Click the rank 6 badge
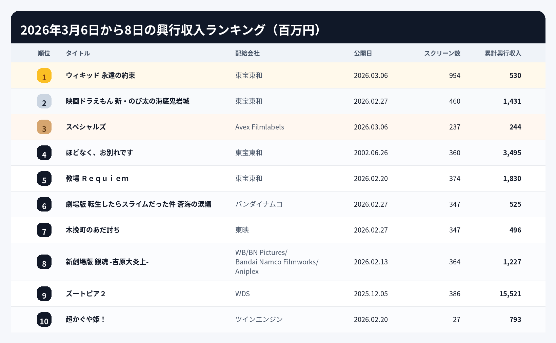 click(44, 204)
